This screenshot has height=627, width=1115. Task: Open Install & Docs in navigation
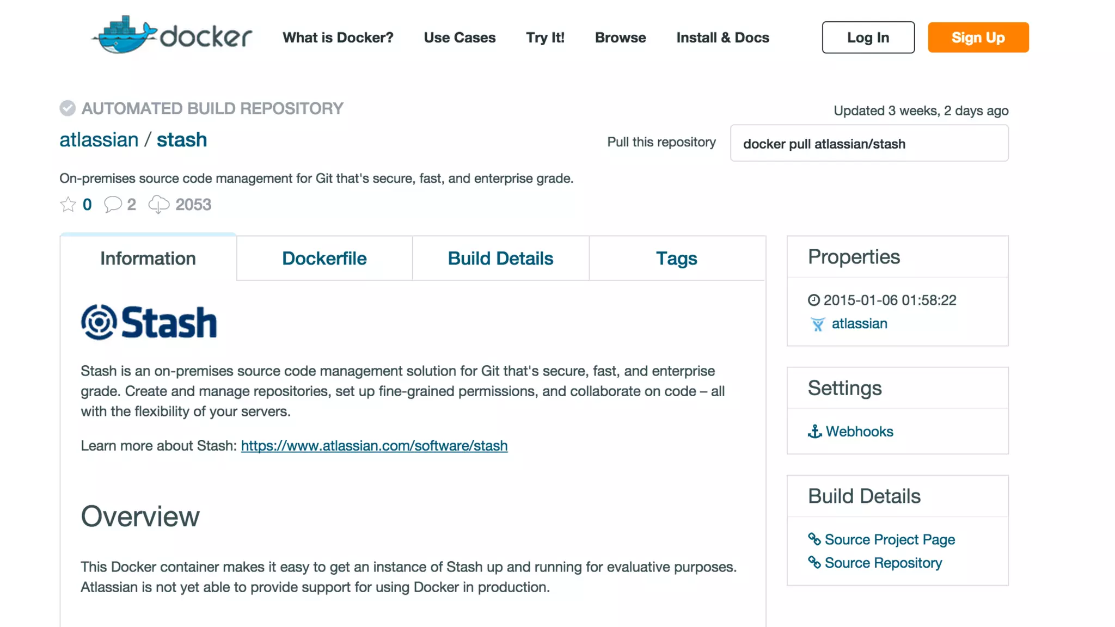tap(722, 38)
